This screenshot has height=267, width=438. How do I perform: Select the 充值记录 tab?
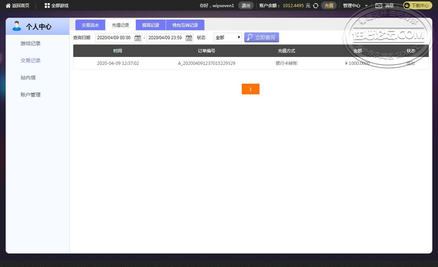[121, 25]
